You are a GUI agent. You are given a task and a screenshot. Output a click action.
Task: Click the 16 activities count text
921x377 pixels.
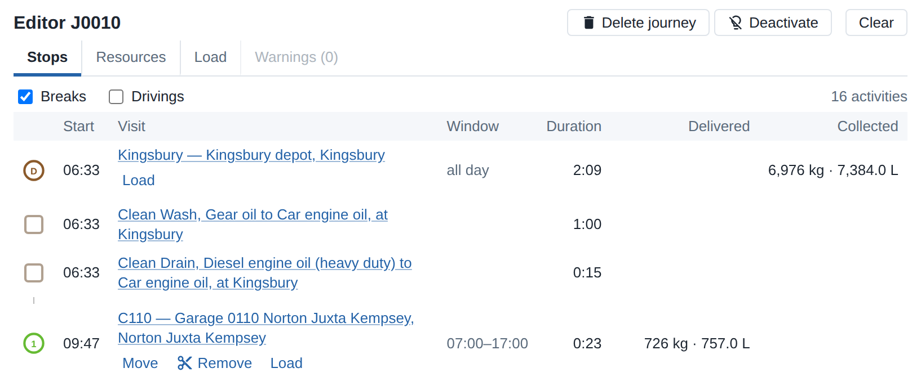[869, 97]
